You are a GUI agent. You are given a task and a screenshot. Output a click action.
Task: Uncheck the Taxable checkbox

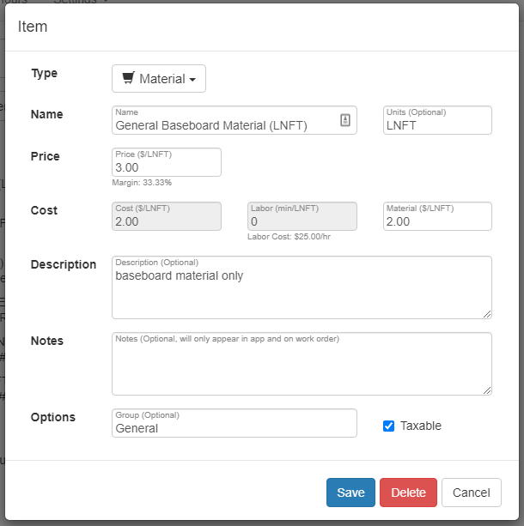pos(388,426)
